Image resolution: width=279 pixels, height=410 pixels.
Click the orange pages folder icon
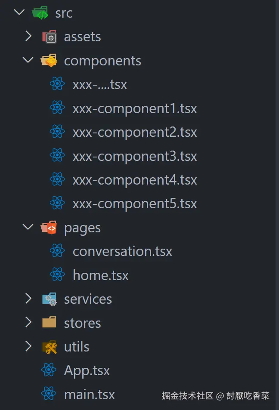pos(49,227)
